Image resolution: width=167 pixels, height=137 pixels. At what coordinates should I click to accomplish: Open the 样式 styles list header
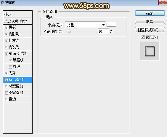click(x=18, y=14)
